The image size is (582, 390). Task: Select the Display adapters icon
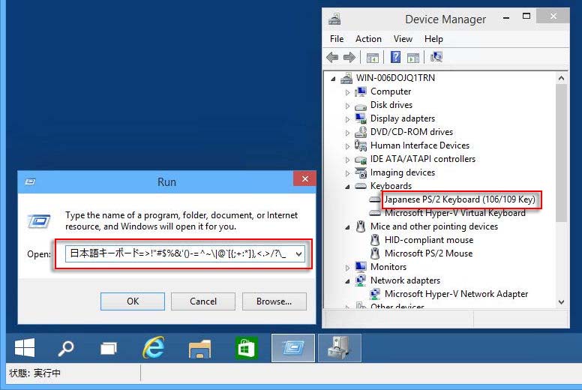click(x=361, y=118)
